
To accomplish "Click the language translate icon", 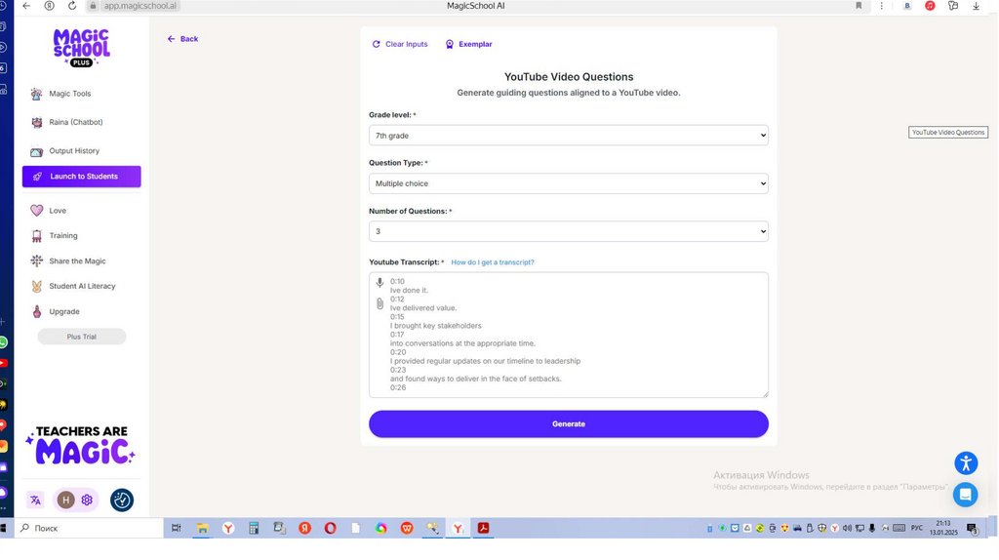I will click(x=36, y=500).
